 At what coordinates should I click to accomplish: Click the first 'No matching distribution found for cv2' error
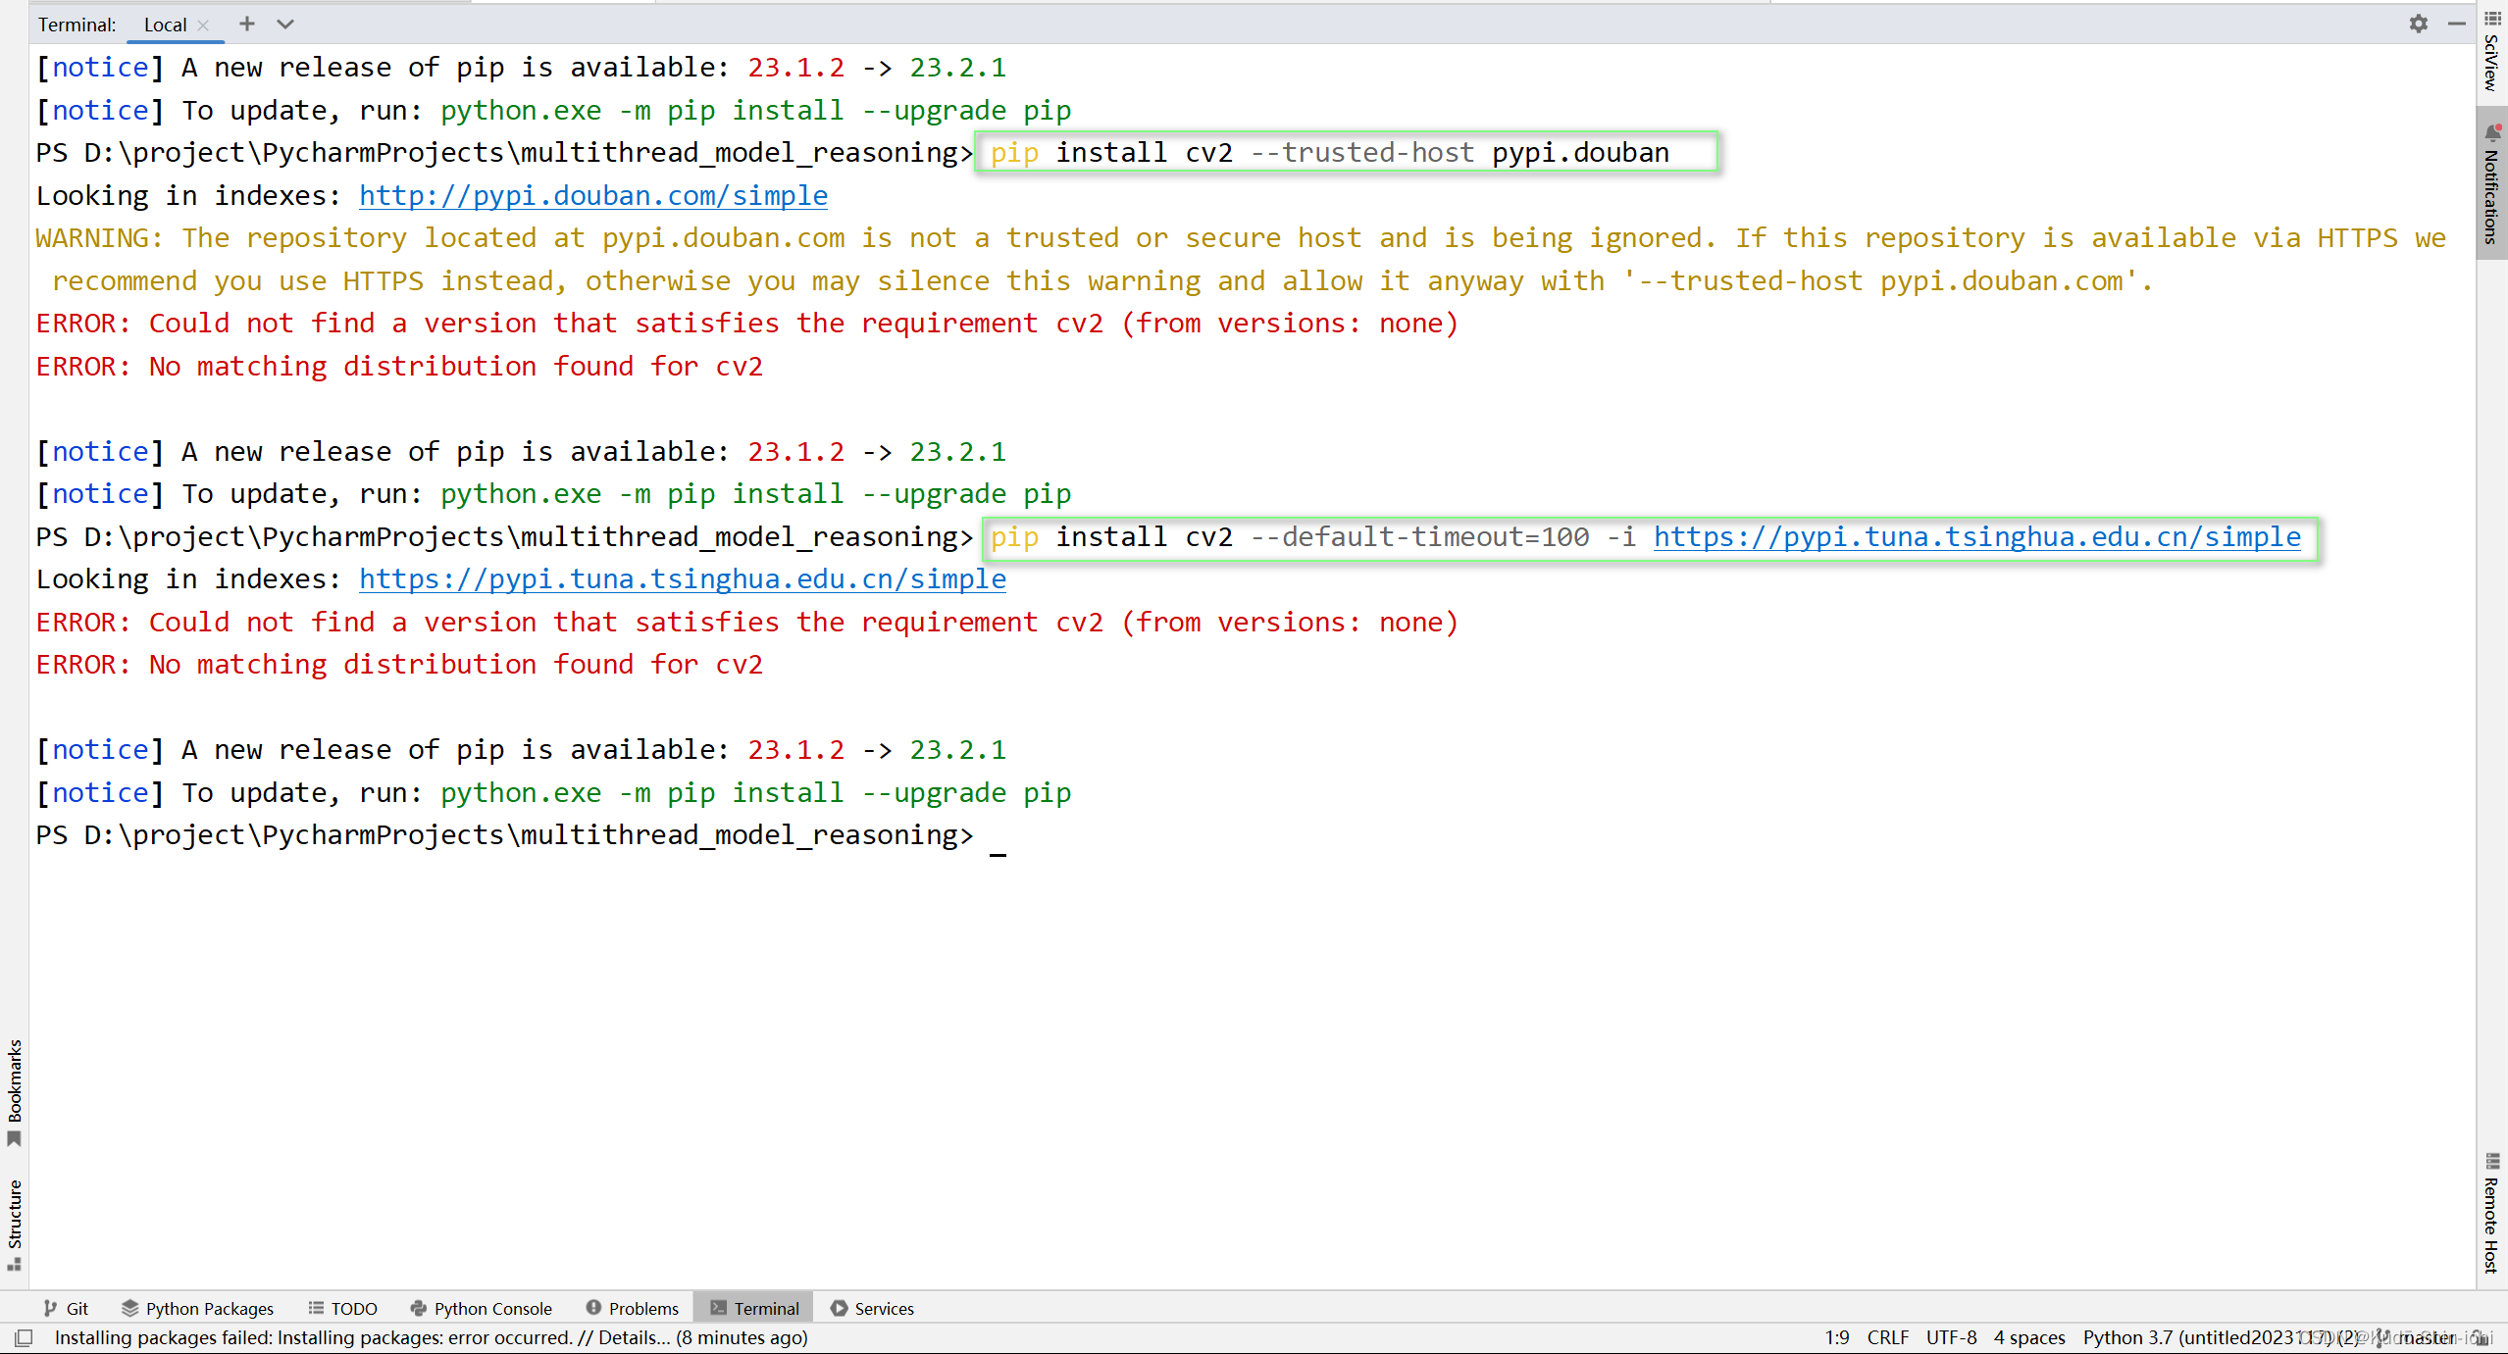(399, 366)
